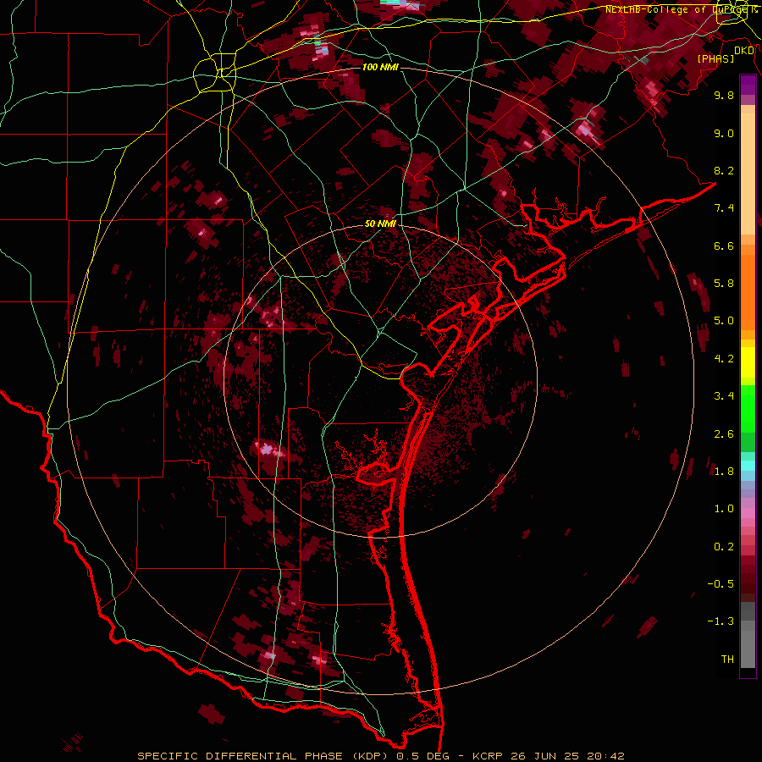This screenshot has height=762, width=762.
Task: Click the 1.8 legend label
Action: click(x=724, y=472)
